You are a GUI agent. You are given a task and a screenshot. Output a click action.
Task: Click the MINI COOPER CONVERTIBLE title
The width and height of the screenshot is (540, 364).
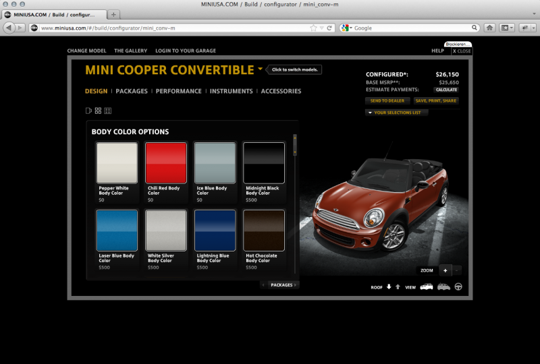coord(169,70)
